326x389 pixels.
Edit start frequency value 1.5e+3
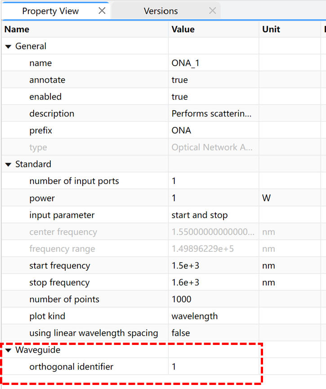coord(214,266)
